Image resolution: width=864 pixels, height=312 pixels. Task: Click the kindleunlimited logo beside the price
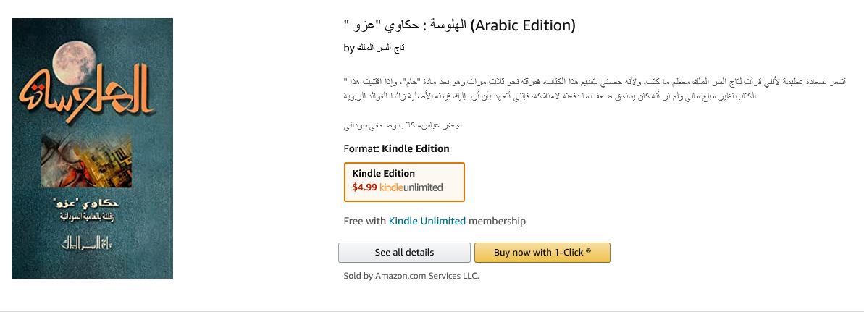(411, 187)
